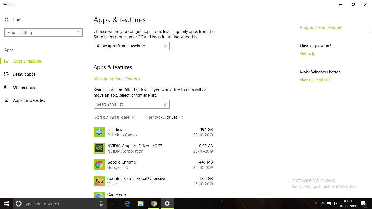This screenshot has width=372, height=209.
Task: Click the 24-10-2019 install date
Action: coord(203,168)
